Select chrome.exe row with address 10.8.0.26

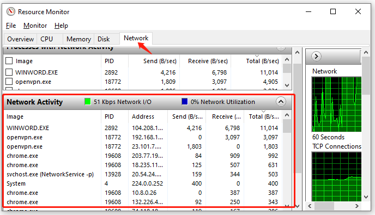[x=143, y=193]
